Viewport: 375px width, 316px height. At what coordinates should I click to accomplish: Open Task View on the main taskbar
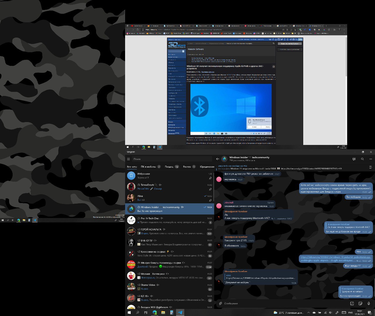(146, 313)
